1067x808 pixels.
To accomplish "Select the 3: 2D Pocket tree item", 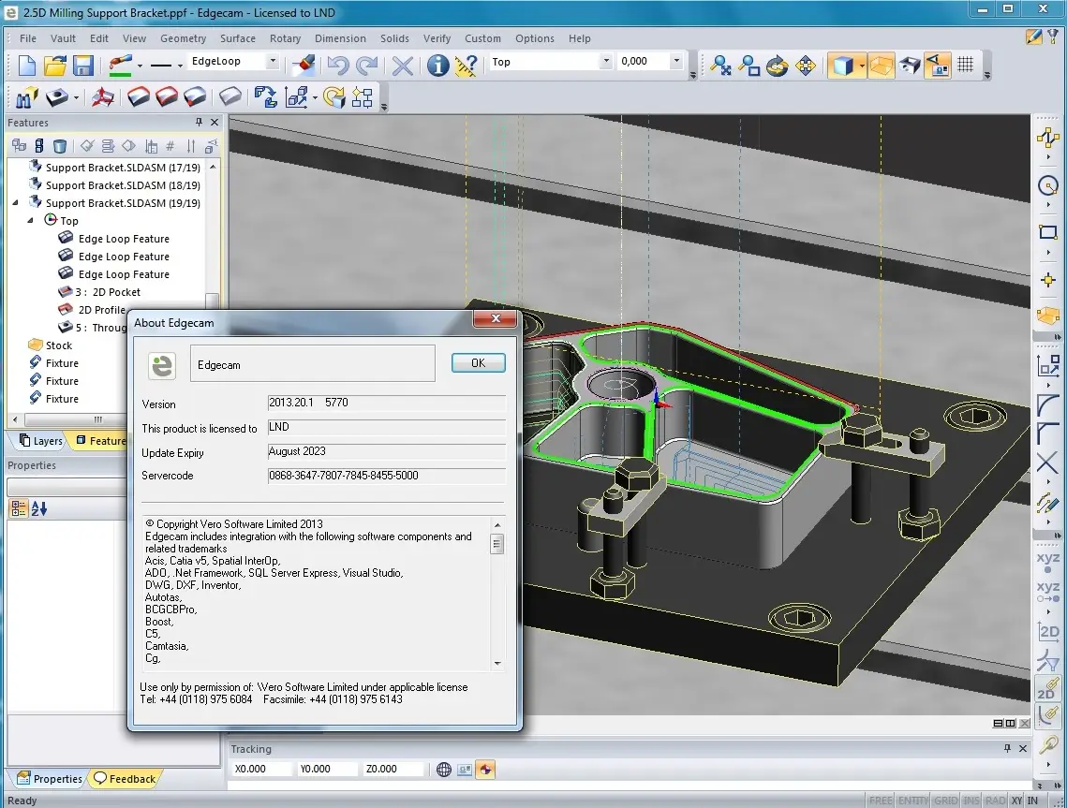I will pos(108,292).
